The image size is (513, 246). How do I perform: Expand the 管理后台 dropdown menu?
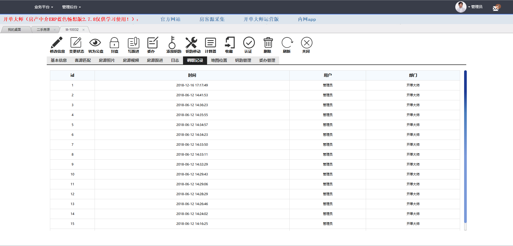click(71, 7)
